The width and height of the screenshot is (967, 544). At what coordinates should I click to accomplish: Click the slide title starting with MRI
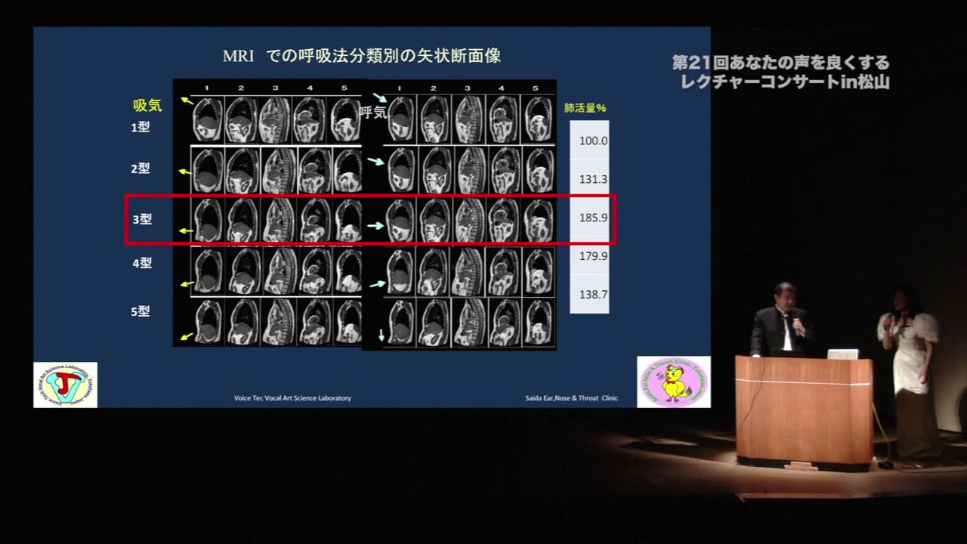tap(361, 56)
